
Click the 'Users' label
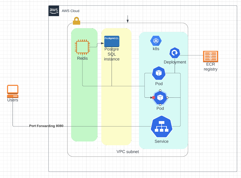[13, 100]
